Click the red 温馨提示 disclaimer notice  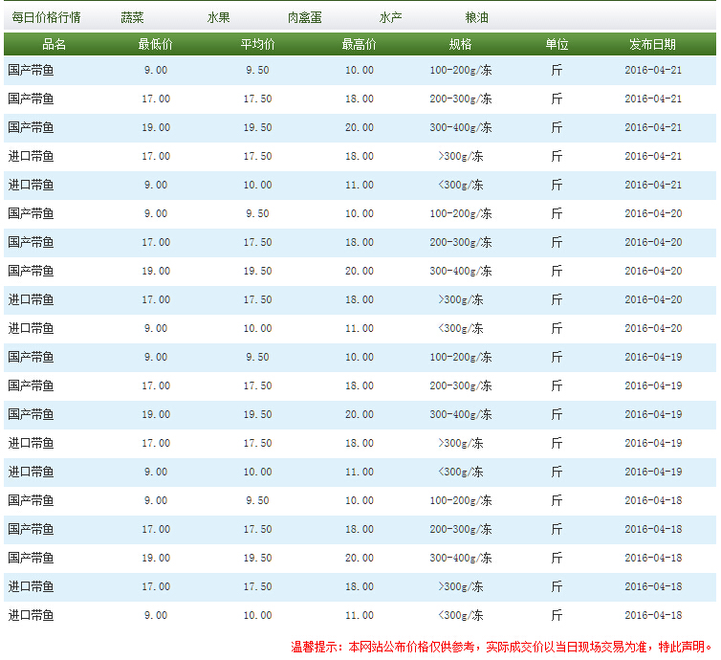pyautogui.click(x=502, y=648)
